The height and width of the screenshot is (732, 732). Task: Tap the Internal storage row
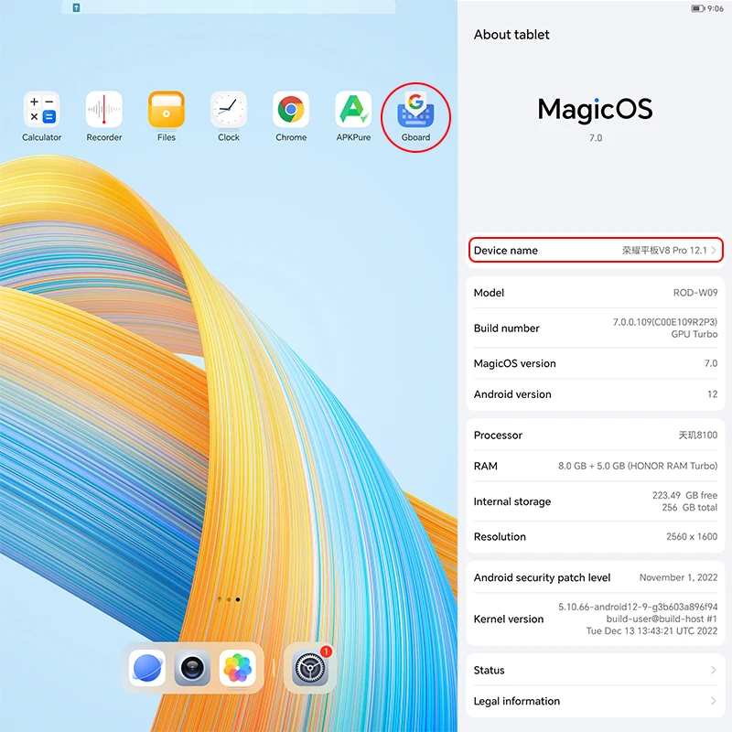[x=596, y=501]
